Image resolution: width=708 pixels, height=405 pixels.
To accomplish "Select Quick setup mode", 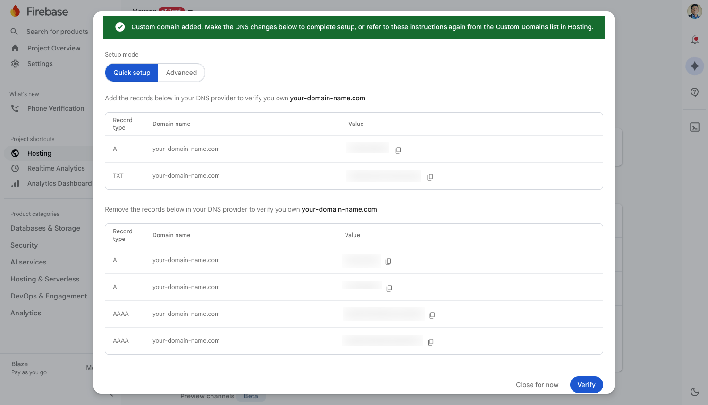I will click(132, 73).
